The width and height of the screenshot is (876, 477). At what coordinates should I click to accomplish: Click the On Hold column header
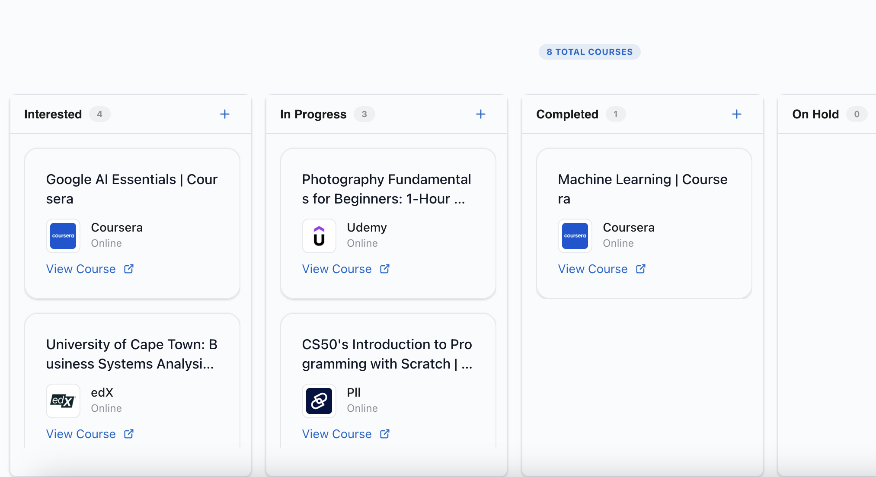click(x=815, y=114)
